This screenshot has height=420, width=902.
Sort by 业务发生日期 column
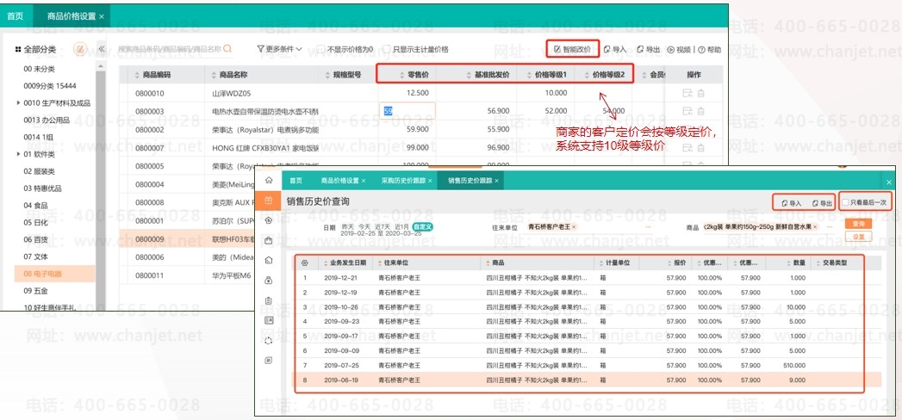click(x=344, y=263)
